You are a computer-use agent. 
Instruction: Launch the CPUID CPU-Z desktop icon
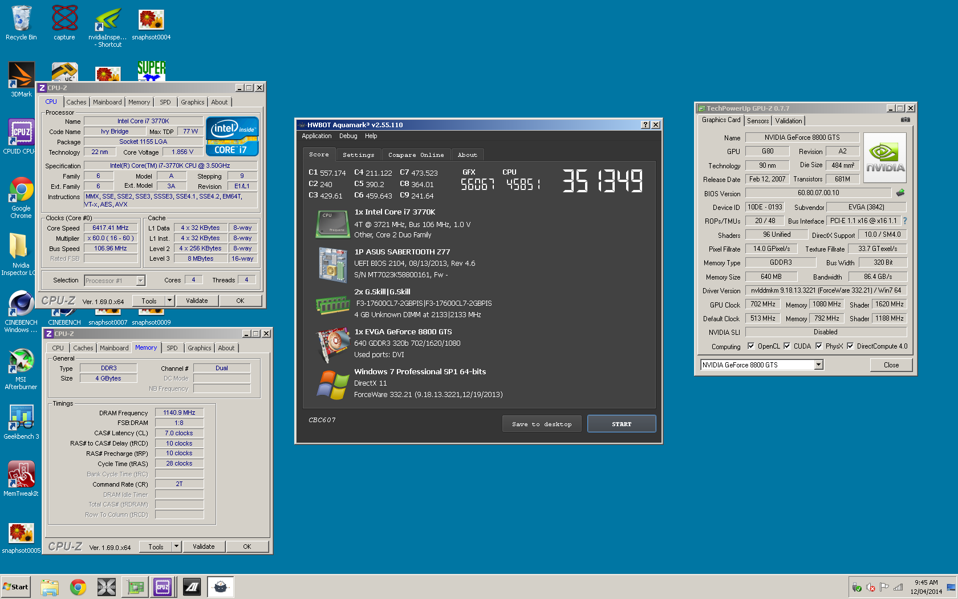coord(21,137)
